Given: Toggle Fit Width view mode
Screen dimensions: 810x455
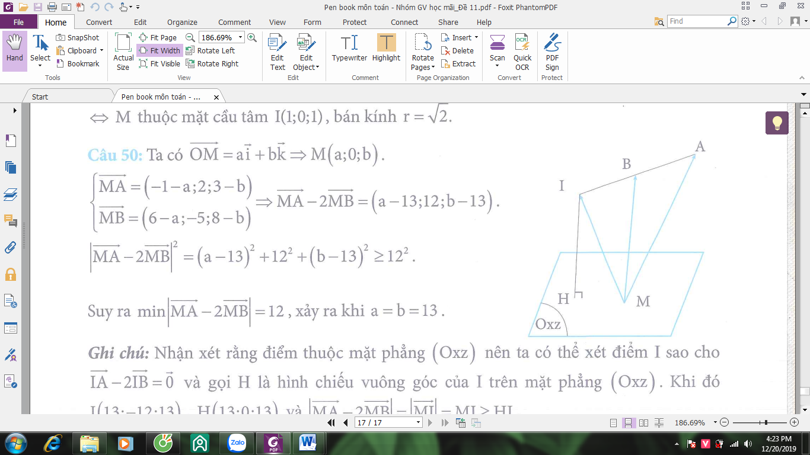Looking at the screenshot, I should point(159,50).
